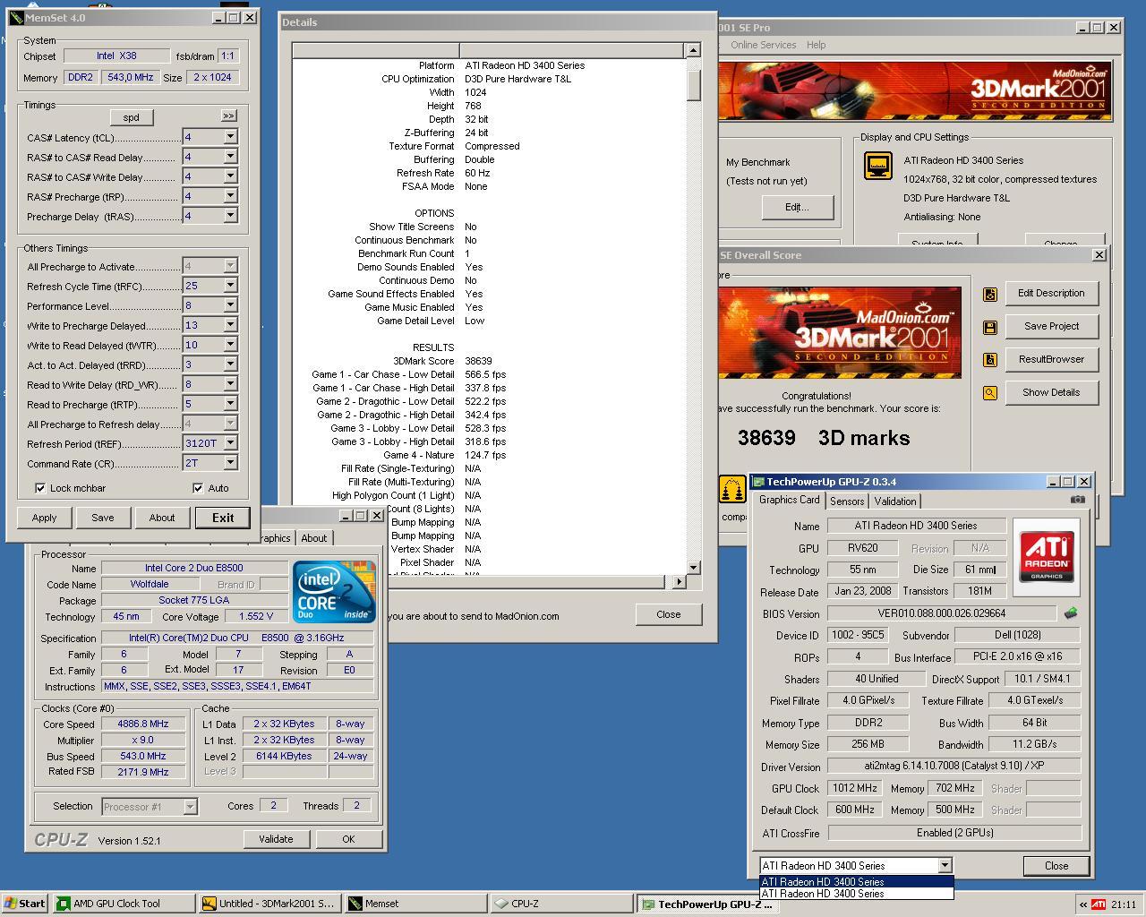Click the Show Details magnifier icon

click(x=990, y=392)
